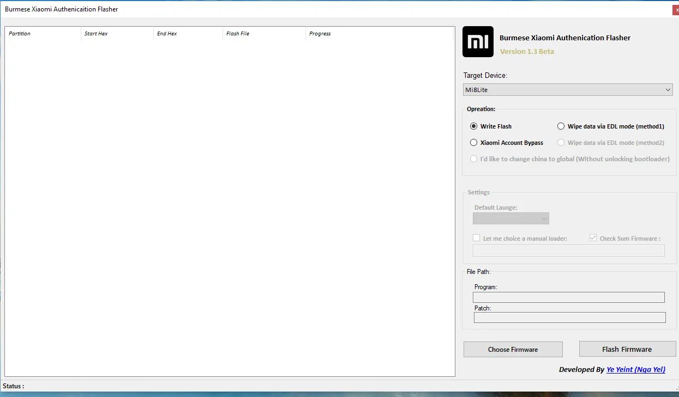Click the File Path group label
The height and width of the screenshot is (397, 679).
tap(478, 271)
